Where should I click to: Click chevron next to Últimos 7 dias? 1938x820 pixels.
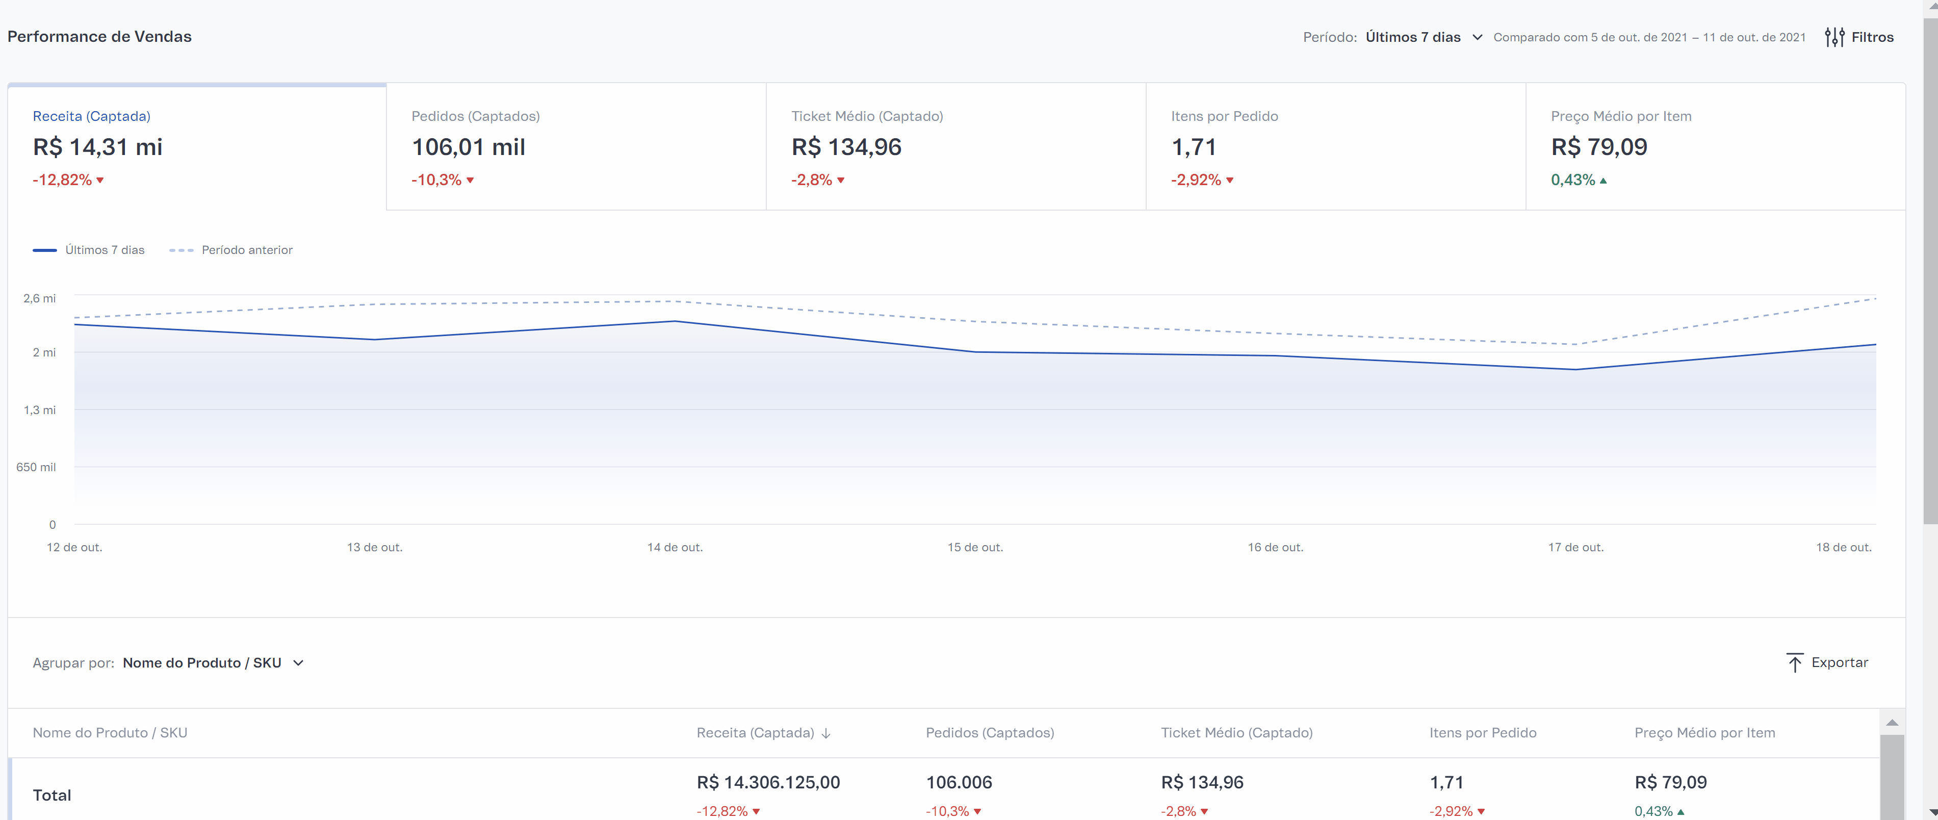click(1477, 37)
